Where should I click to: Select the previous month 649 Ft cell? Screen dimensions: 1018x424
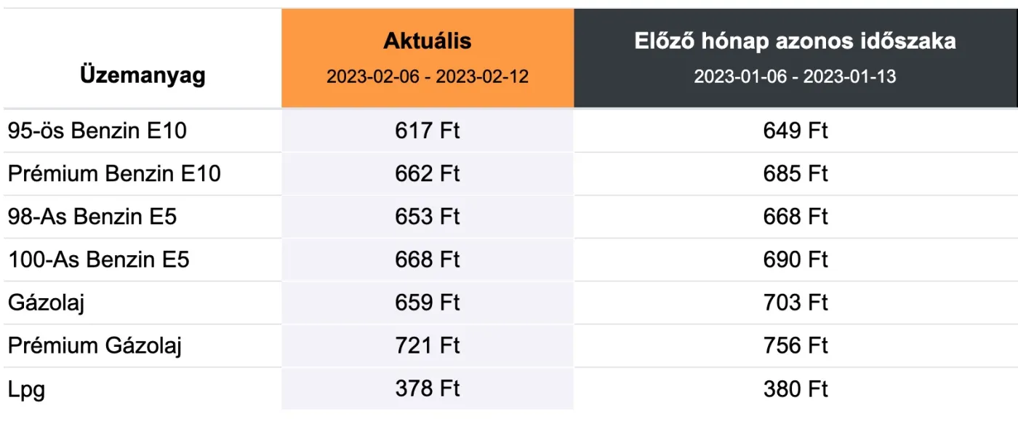(795, 131)
